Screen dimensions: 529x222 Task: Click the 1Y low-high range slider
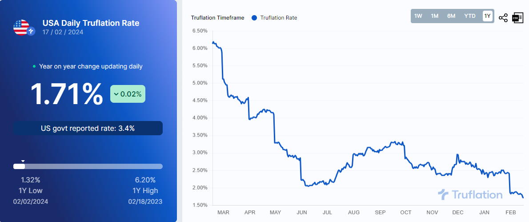coord(88,166)
